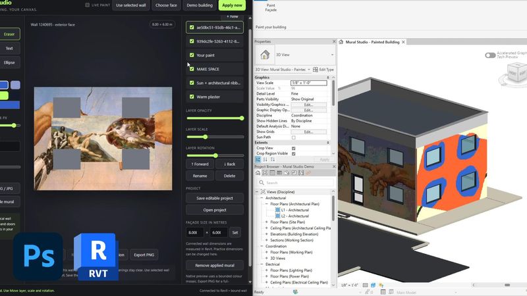Click the Revit RVT file logo
This screenshot has width=527, height=296.
tap(97, 257)
